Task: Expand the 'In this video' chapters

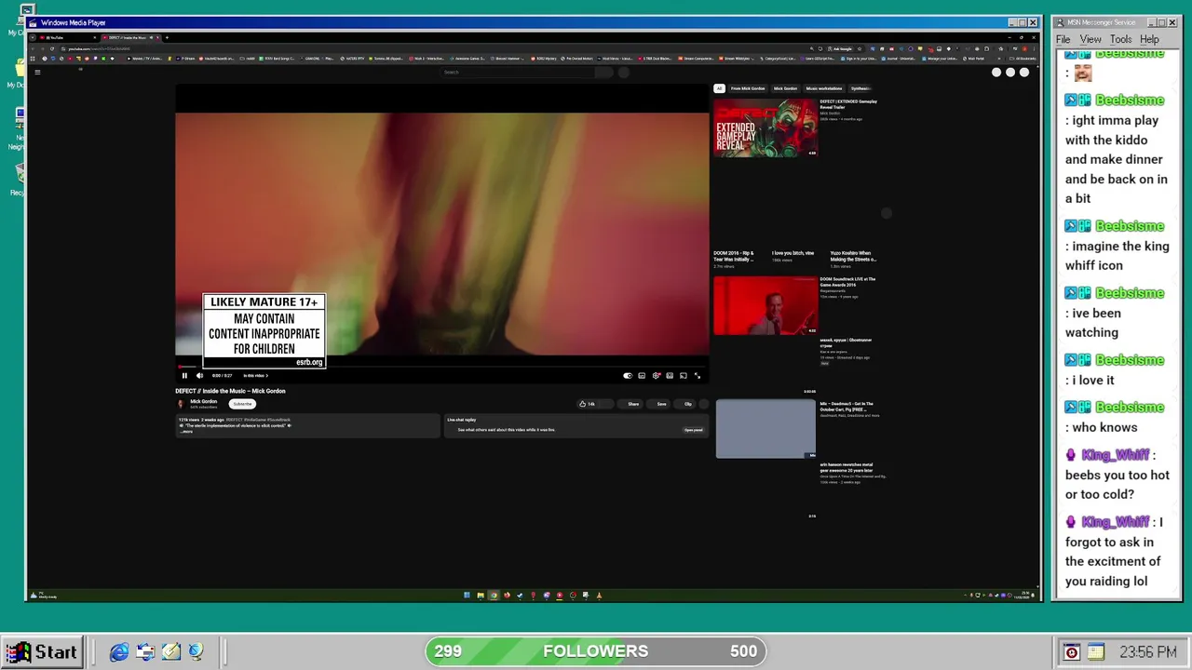Action: tap(255, 376)
